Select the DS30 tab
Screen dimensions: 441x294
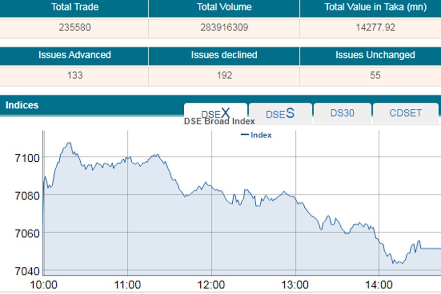pos(342,113)
